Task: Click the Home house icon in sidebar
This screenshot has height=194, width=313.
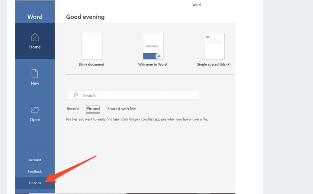Action: pos(35,37)
